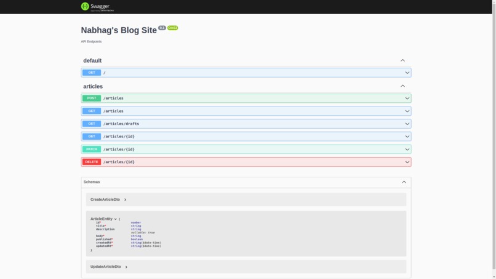Expand GET /articles endpoint arrow
Screen dimensions: 496x279
407,111
